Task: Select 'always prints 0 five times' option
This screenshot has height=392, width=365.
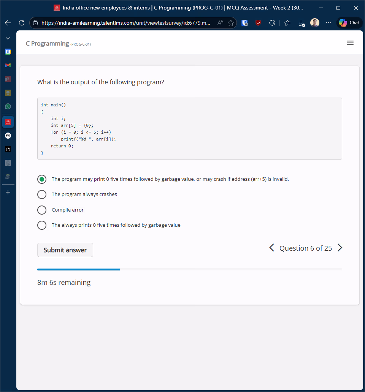Action: [x=42, y=225]
